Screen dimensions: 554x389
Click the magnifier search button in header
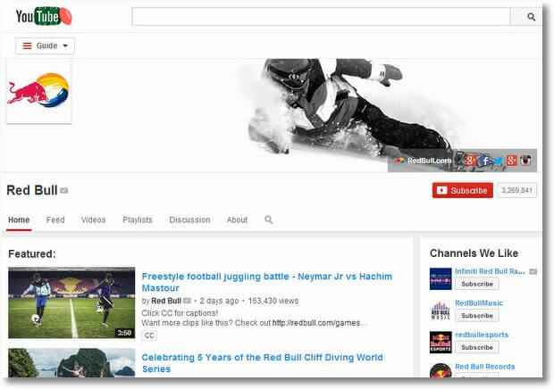(524, 16)
